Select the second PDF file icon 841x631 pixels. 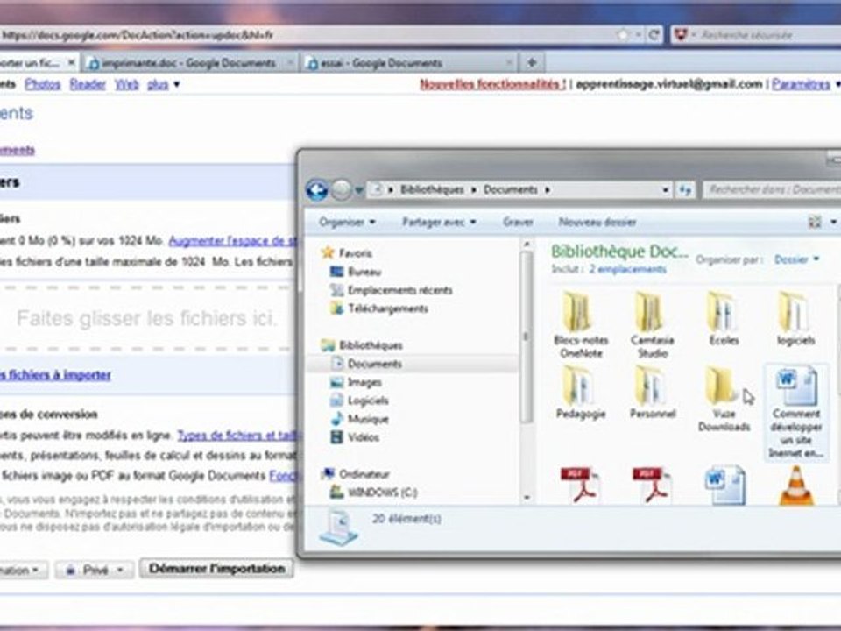point(651,485)
